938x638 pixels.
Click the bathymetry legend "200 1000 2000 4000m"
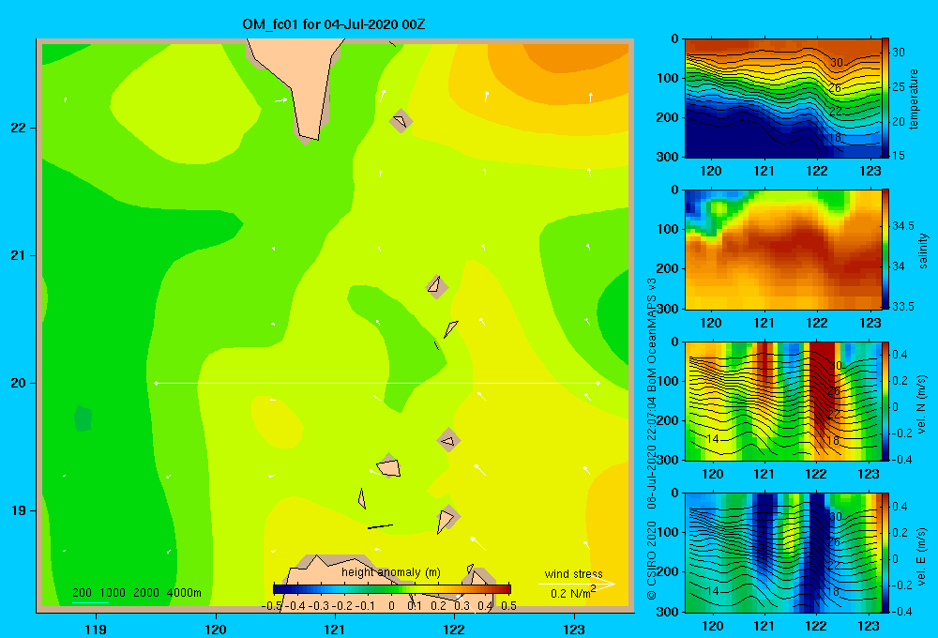tap(136, 593)
